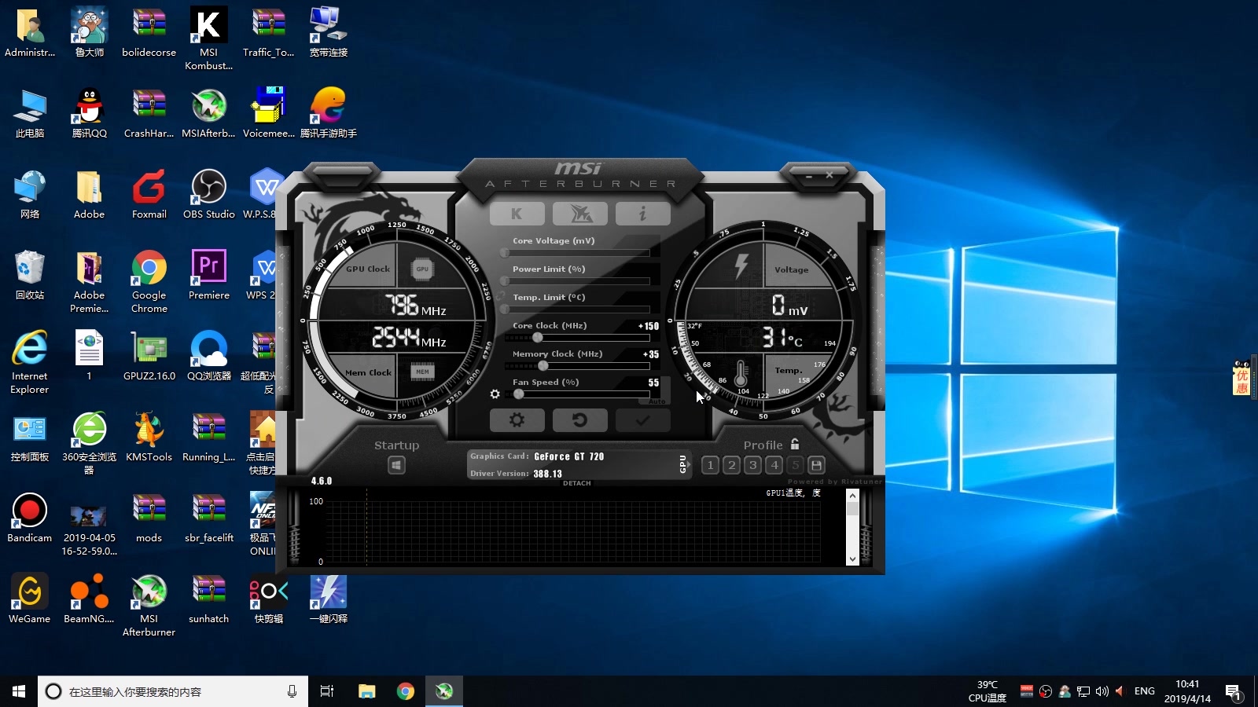Image resolution: width=1258 pixels, height=707 pixels.
Task: Select profile slot 3
Action: 752,465
